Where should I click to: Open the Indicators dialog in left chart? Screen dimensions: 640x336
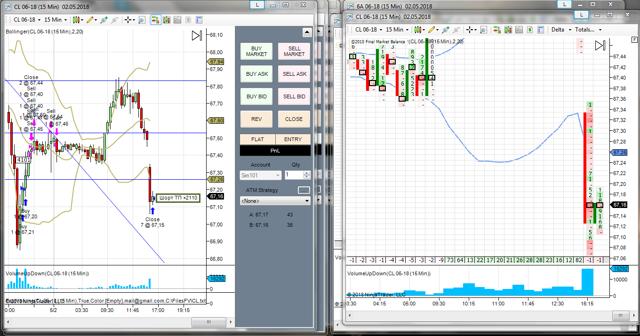[167, 20]
